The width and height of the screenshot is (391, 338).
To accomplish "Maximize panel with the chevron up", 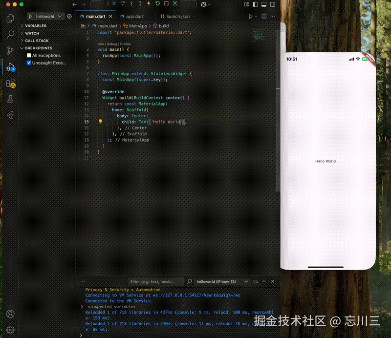I will point(264,281).
